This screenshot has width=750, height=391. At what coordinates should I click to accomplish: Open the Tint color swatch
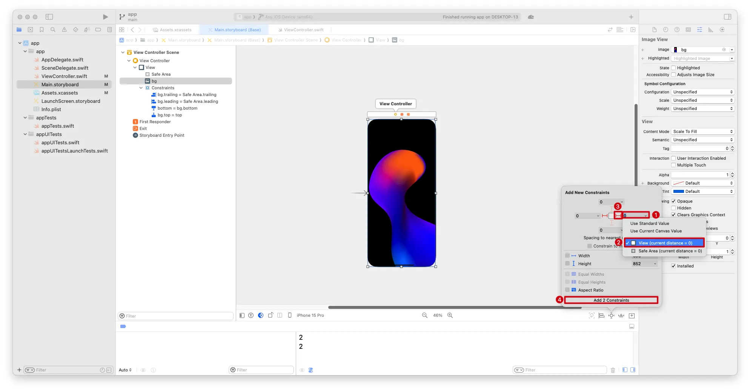[x=678, y=192]
